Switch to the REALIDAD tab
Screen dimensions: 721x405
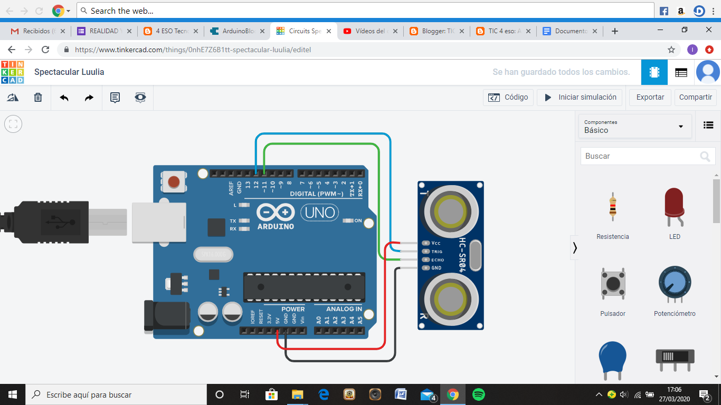point(103,31)
